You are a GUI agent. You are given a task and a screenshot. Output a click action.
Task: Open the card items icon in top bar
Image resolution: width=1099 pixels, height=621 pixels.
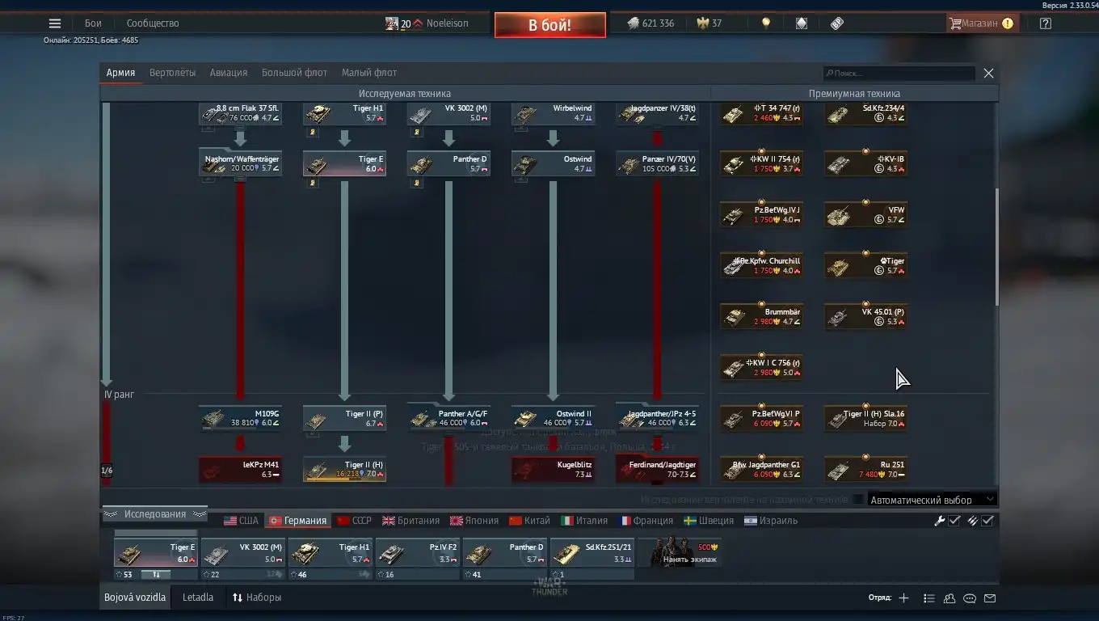click(801, 23)
